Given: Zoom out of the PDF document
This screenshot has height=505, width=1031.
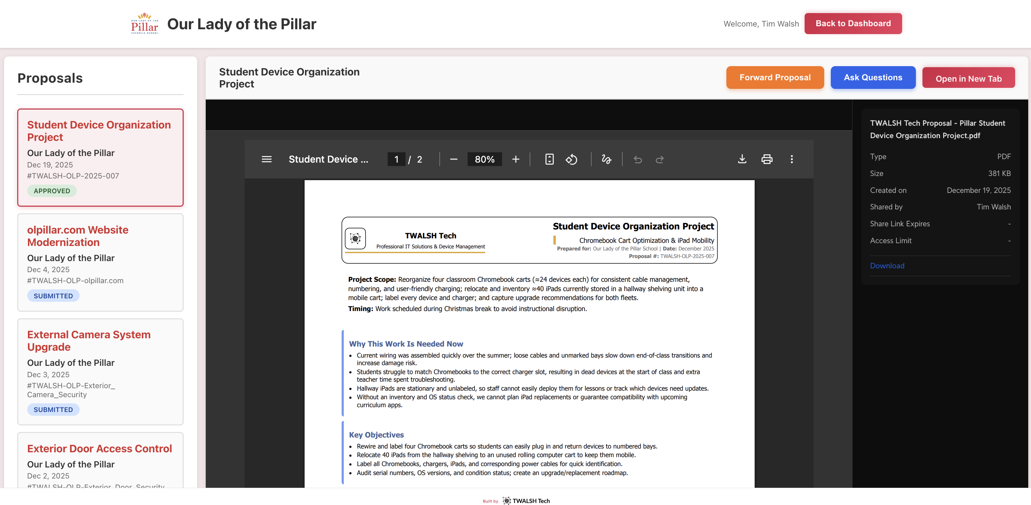Looking at the screenshot, I should click(453, 159).
